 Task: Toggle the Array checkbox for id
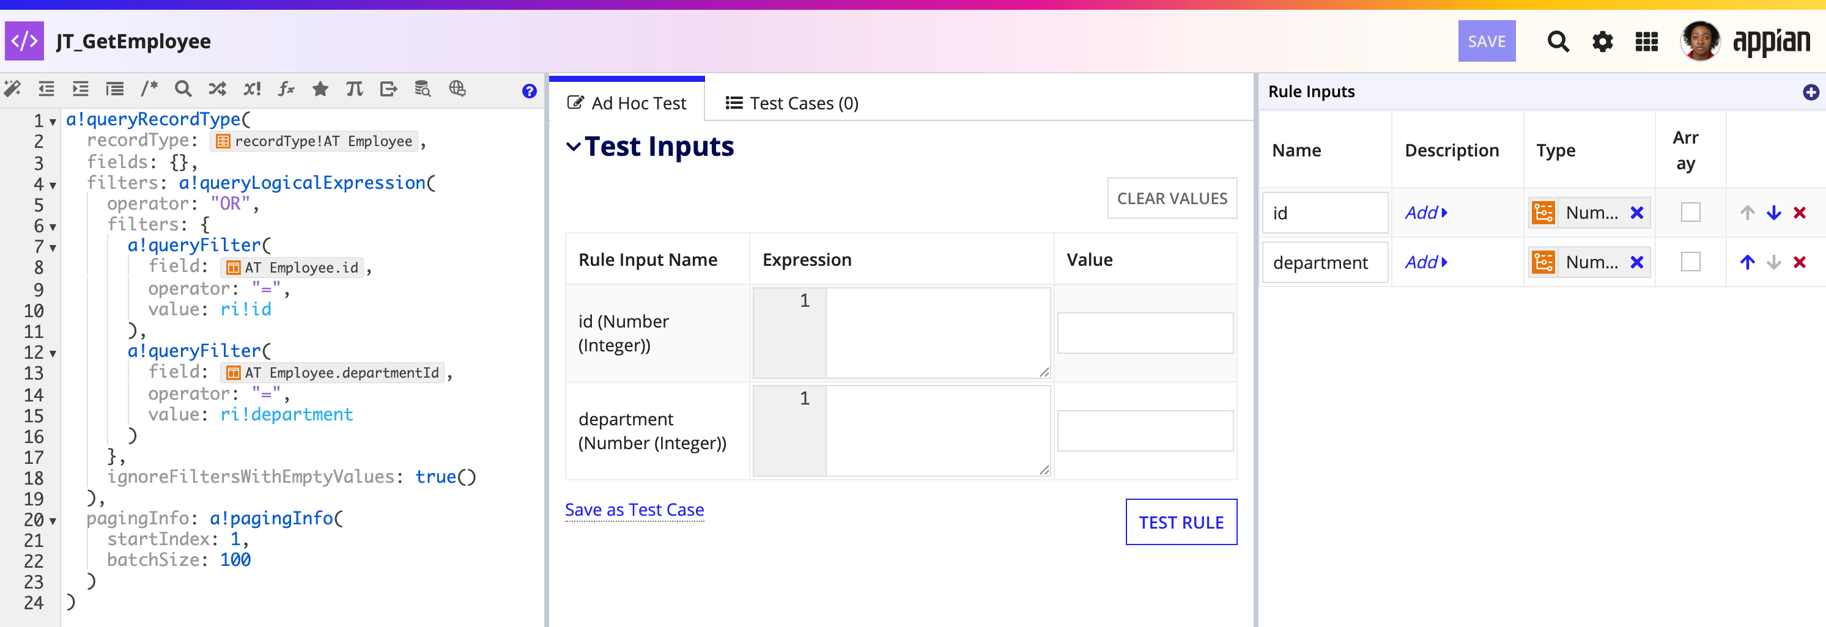point(1690,213)
